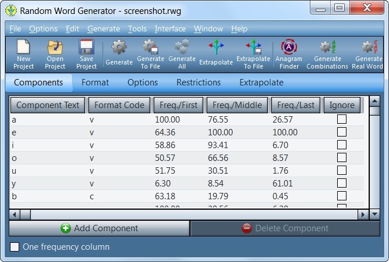389x262 pixels.
Task: Run the Generate gear tool
Action: pos(119,52)
